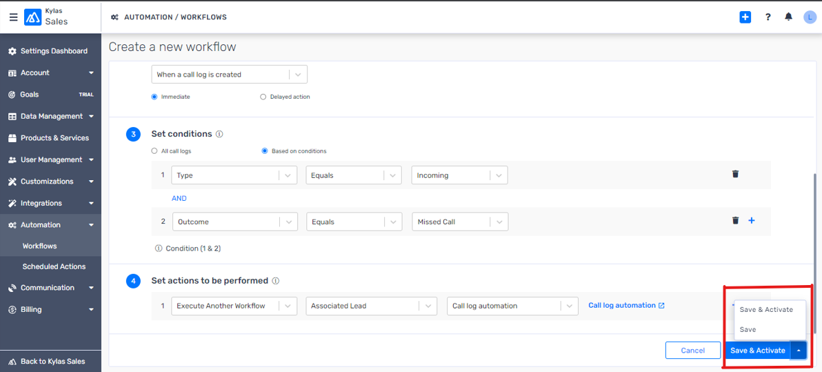Select the Delayed action radio button

coord(263,97)
